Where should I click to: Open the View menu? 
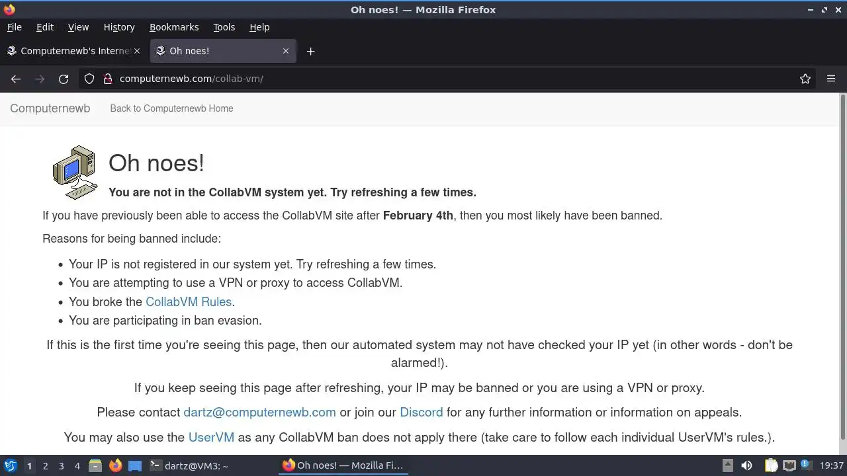(x=78, y=27)
